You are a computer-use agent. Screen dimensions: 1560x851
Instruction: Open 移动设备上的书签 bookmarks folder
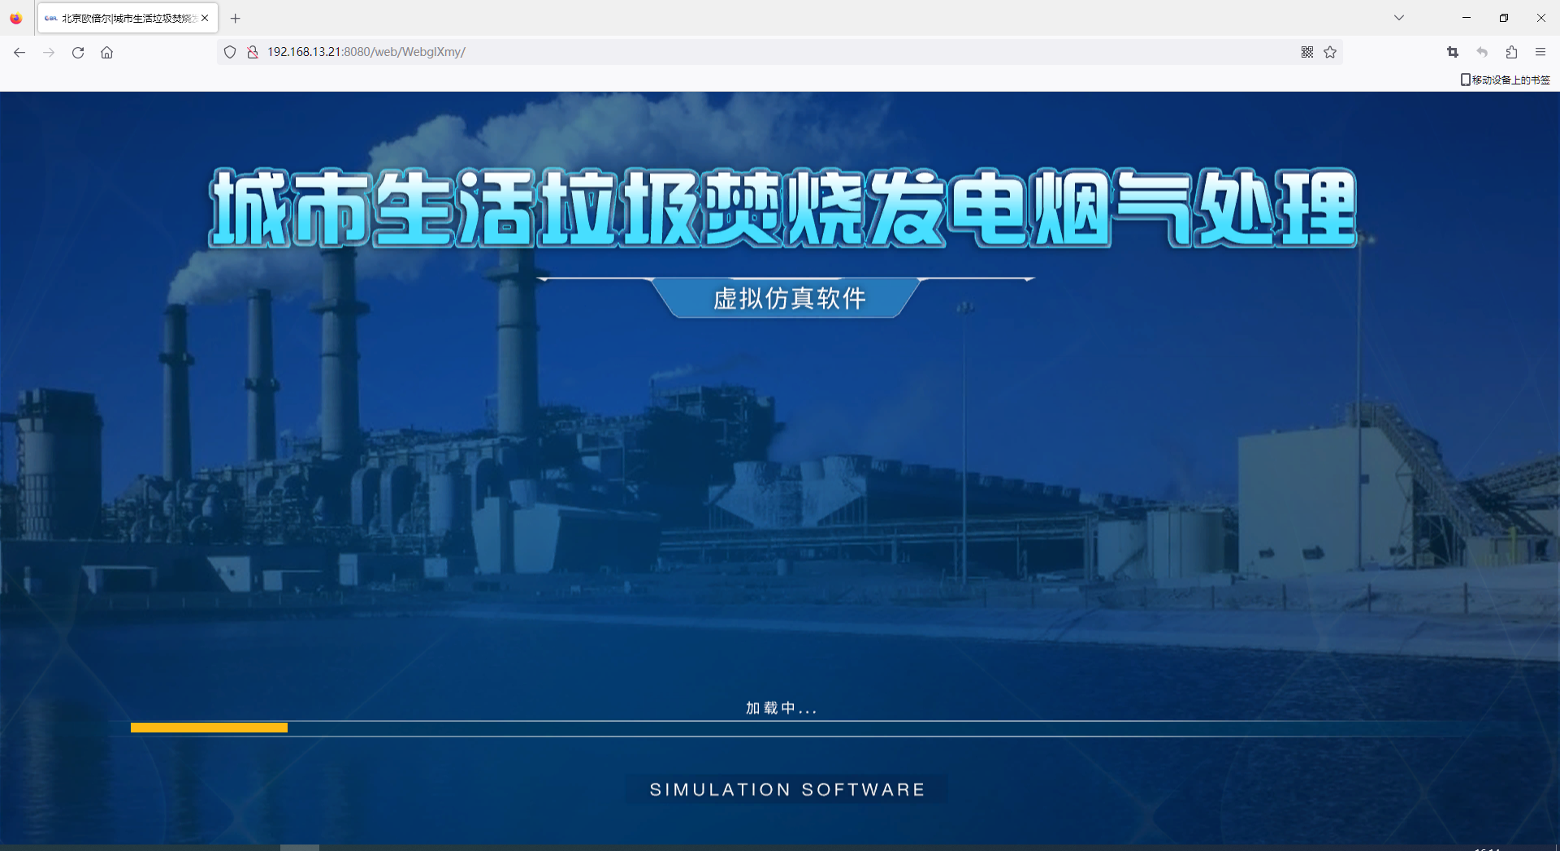[1505, 80]
